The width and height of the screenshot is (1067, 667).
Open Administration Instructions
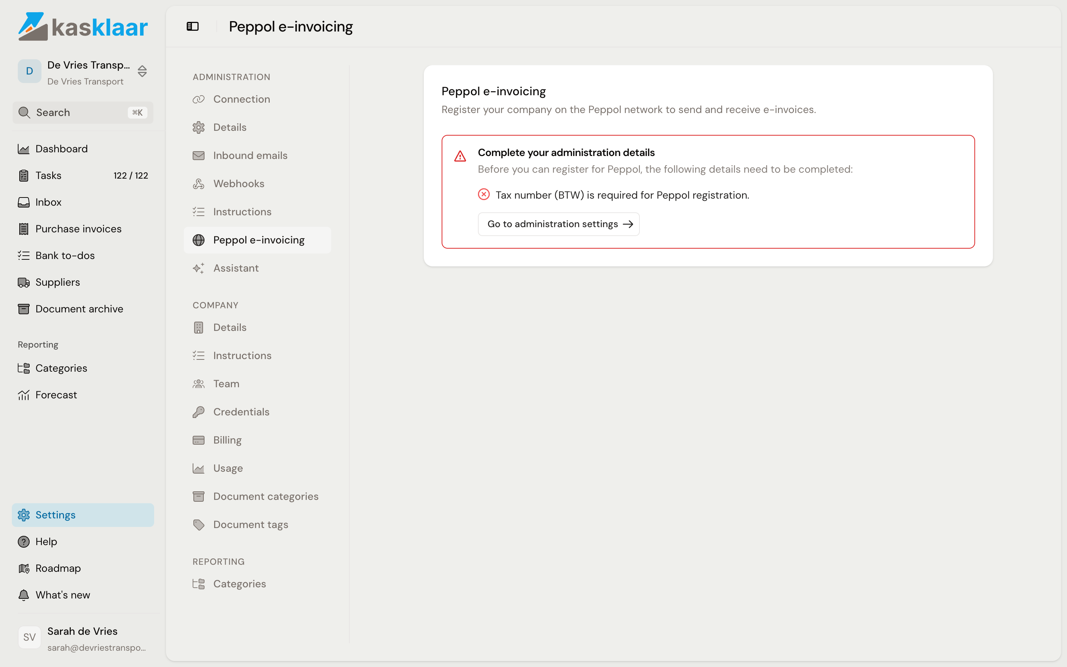257,212
